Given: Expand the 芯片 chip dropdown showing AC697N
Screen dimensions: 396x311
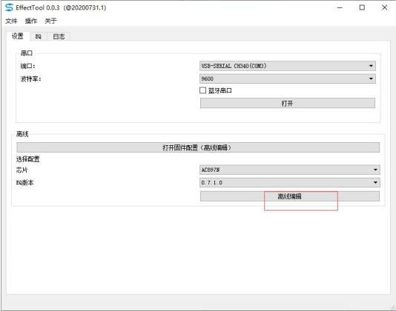Looking at the screenshot, I should point(290,170).
